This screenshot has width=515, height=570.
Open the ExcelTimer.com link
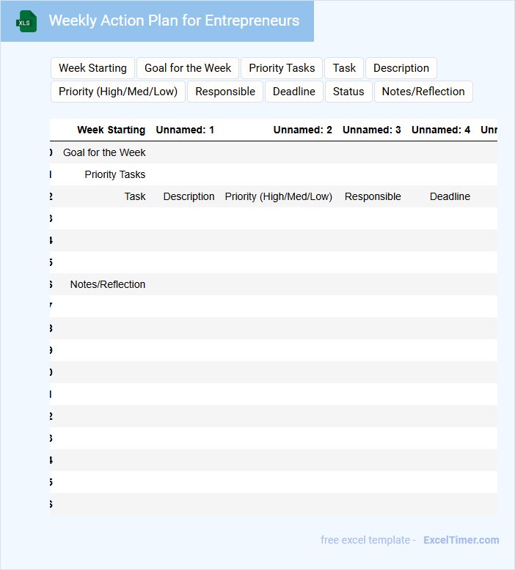point(461,540)
